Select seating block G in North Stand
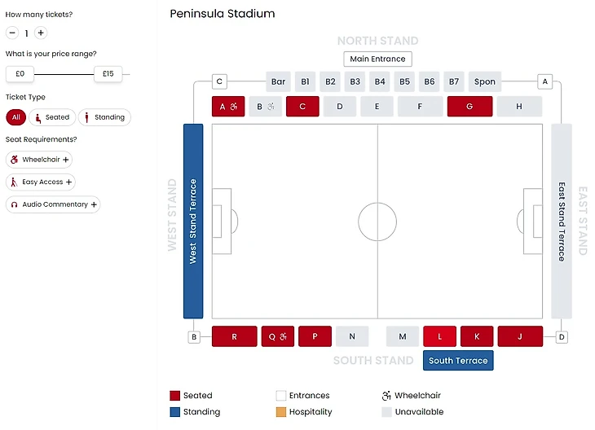 tap(469, 107)
